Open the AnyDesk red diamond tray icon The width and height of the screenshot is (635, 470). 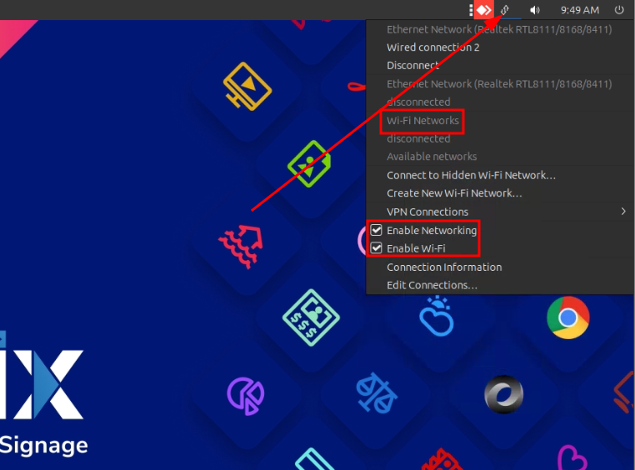(483, 10)
